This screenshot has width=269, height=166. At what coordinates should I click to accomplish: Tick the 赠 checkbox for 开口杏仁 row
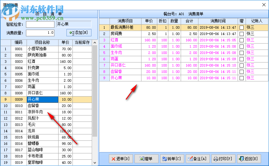click(x=241, y=66)
